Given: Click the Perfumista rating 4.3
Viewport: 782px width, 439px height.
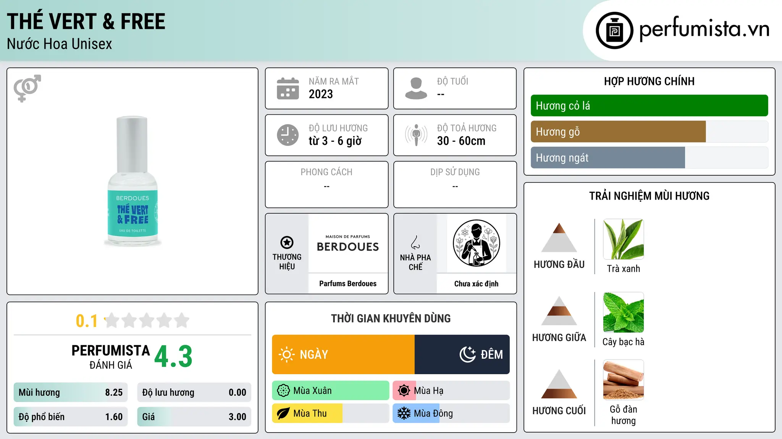Looking at the screenshot, I should click(x=173, y=357).
